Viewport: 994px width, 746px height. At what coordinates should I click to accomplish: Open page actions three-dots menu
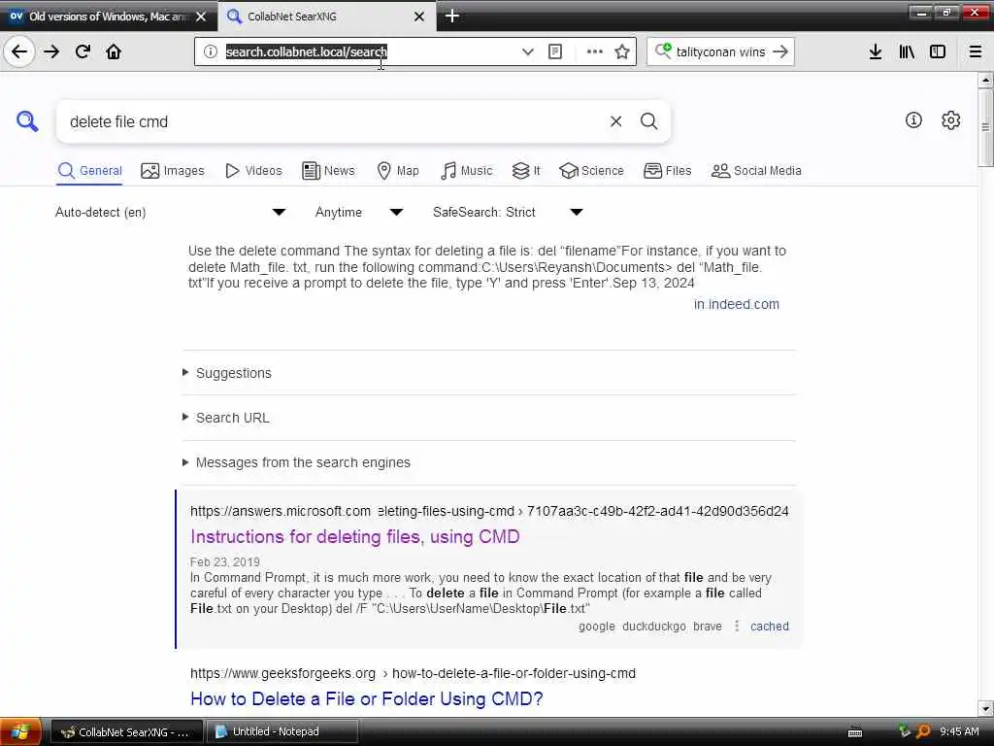click(x=595, y=51)
